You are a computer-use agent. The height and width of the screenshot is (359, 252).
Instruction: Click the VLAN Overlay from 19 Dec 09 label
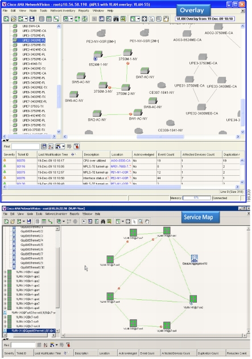click(205, 19)
